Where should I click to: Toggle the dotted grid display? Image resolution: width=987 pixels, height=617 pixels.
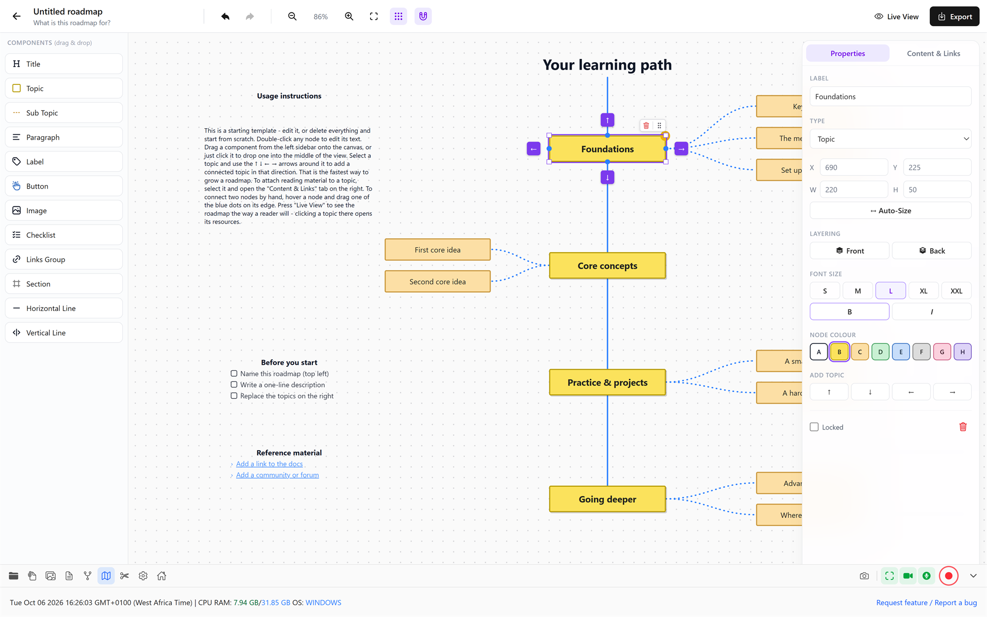click(x=398, y=16)
